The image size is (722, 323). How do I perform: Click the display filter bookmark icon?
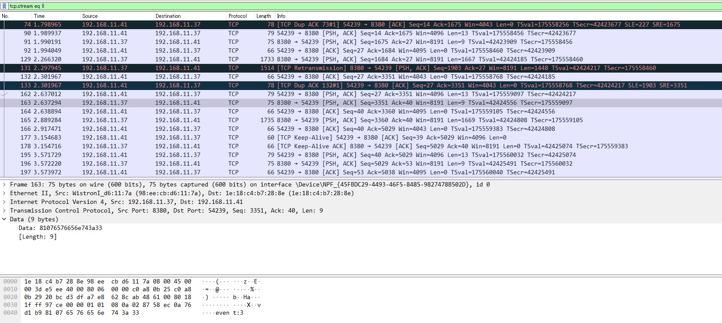(5, 6)
